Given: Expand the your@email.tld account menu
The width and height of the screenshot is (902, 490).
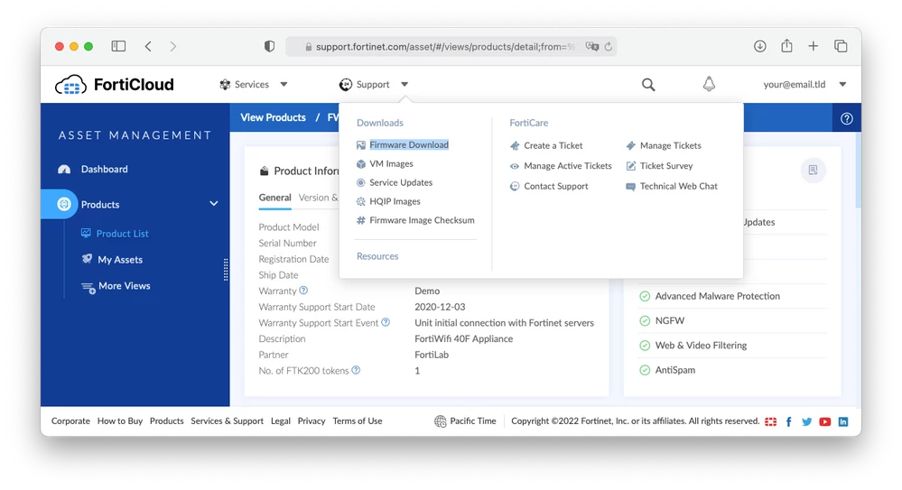Looking at the screenshot, I should click(x=804, y=85).
